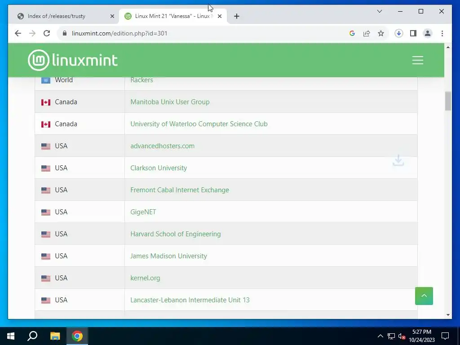460x345 pixels.
Task: Close the Linux Mint 21 Vanessa tab
Action: [219, 16]
